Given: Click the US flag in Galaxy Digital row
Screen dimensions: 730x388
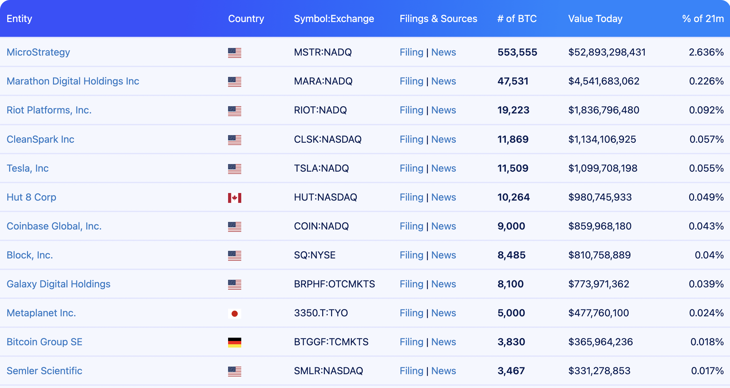Looking at the screenshot, I should click(x=234, y=284).
